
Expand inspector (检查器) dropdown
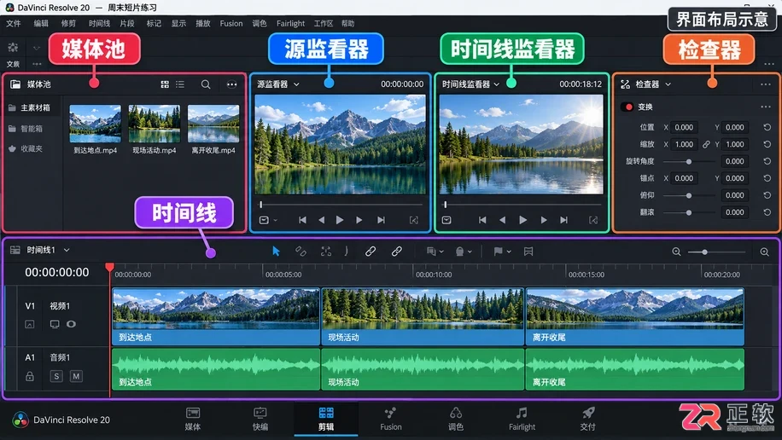tap(668, 84)
